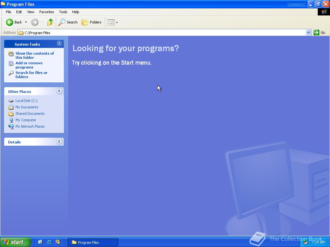Select Program Files taskbar button
The image size is (330, 247).
pos(93,242)
